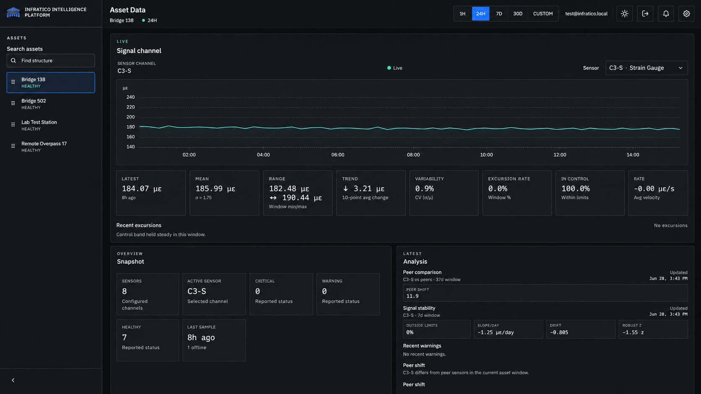This screenshot has height=394, width=701.
Task: Click the Robust Z -1.55 z box
Action: (653, 329)
